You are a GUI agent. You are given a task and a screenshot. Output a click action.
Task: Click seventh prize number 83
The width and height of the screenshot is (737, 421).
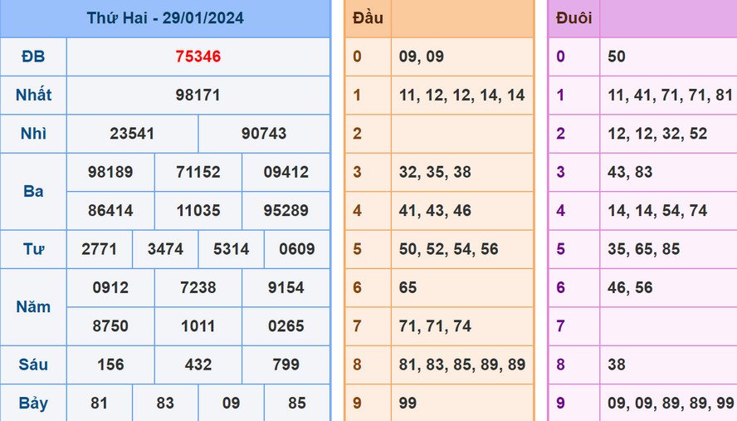pyautogui.click(x=164, y=403)
